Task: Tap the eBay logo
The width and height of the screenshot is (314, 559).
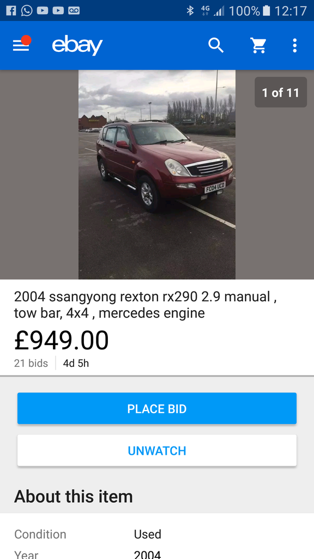Action: pos(77,45)
